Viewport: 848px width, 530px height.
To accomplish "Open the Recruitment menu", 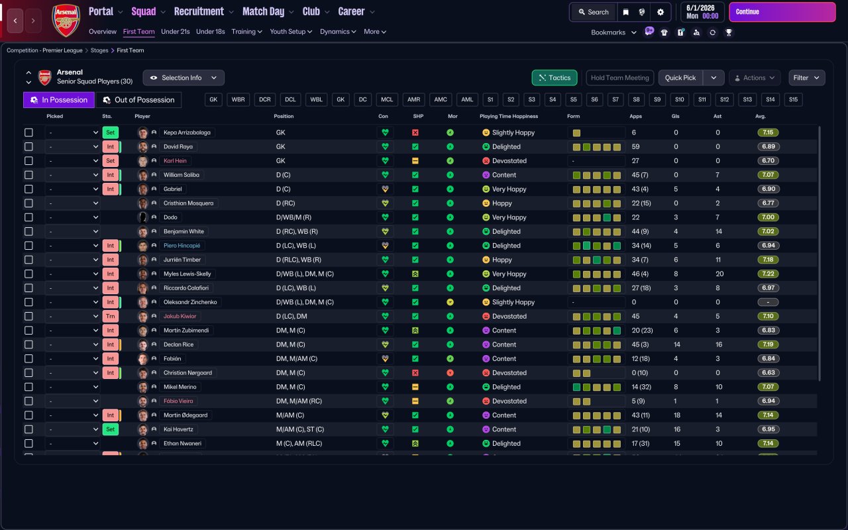I will [x=204, y=11].
